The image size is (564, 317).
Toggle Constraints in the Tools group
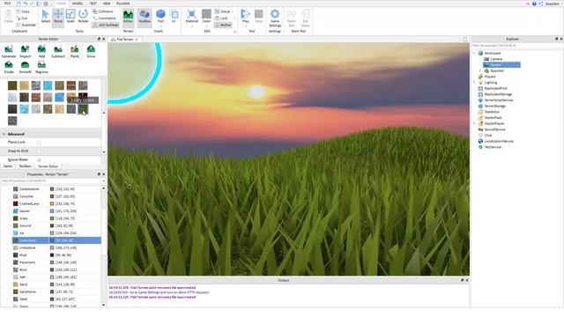pyautogui.click(x=104, y=18)
